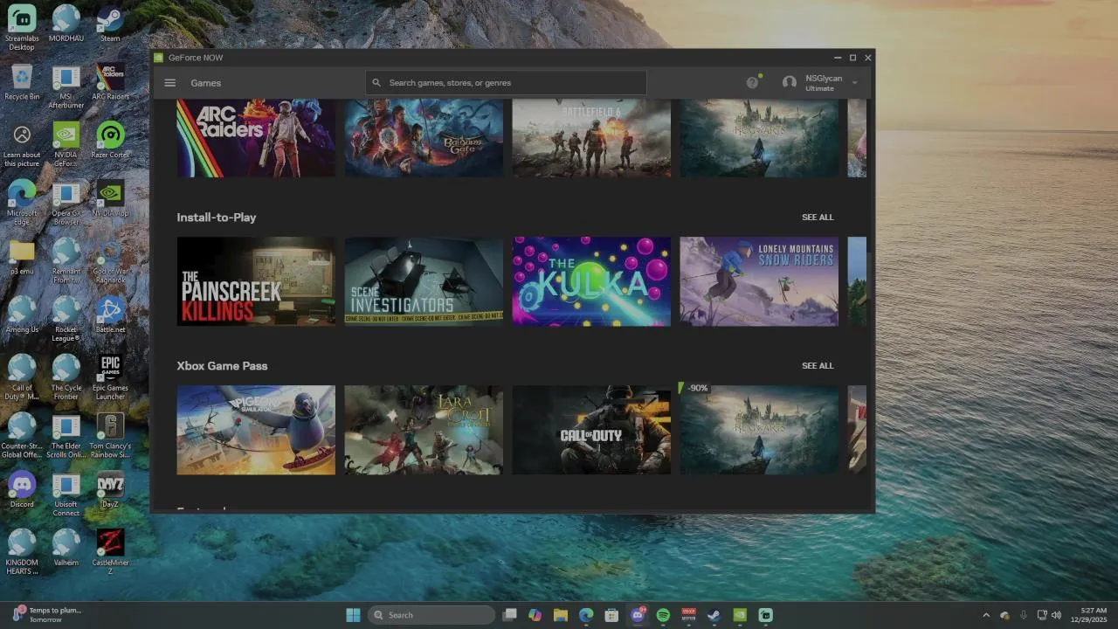Click the Install-to-Play section heading

pyautogui.click(x=217, y=218)
